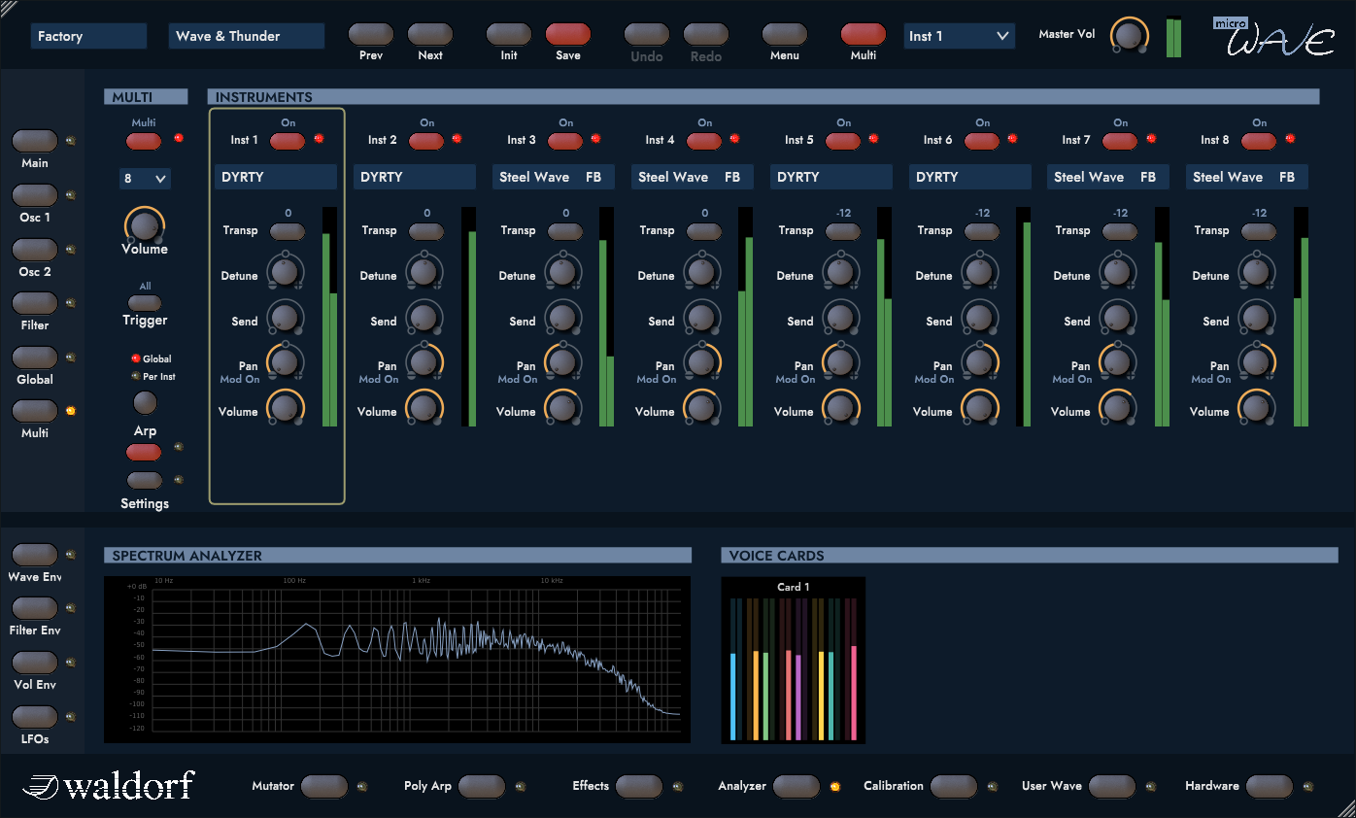This screenshot has width=1356, height=818.
Task: Turn Inst 8 Volume knob
Action: (x=1256, y=407)
